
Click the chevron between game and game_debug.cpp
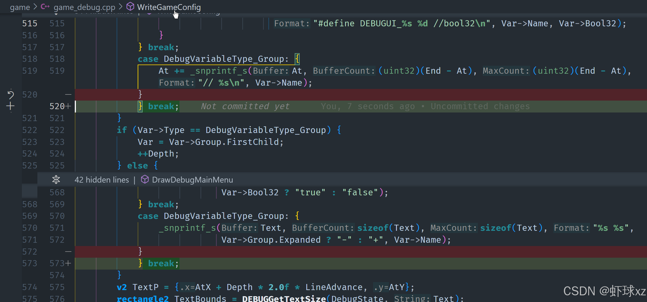click(x=35, y=7)
